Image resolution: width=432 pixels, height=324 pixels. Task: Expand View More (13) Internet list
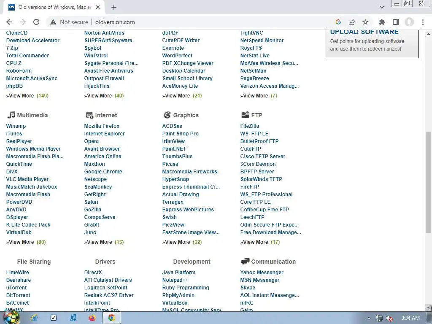click(x=104, y=242)
